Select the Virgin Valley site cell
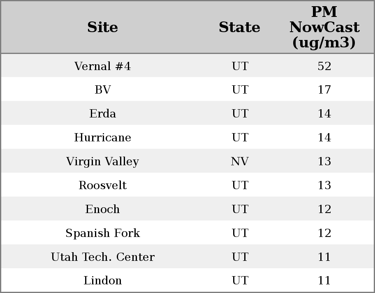Viewport: 375px width, 293px height. (x=102, y=162)
